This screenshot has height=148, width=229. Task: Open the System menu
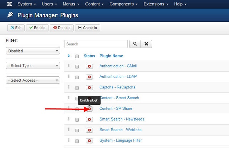point(27,4)
